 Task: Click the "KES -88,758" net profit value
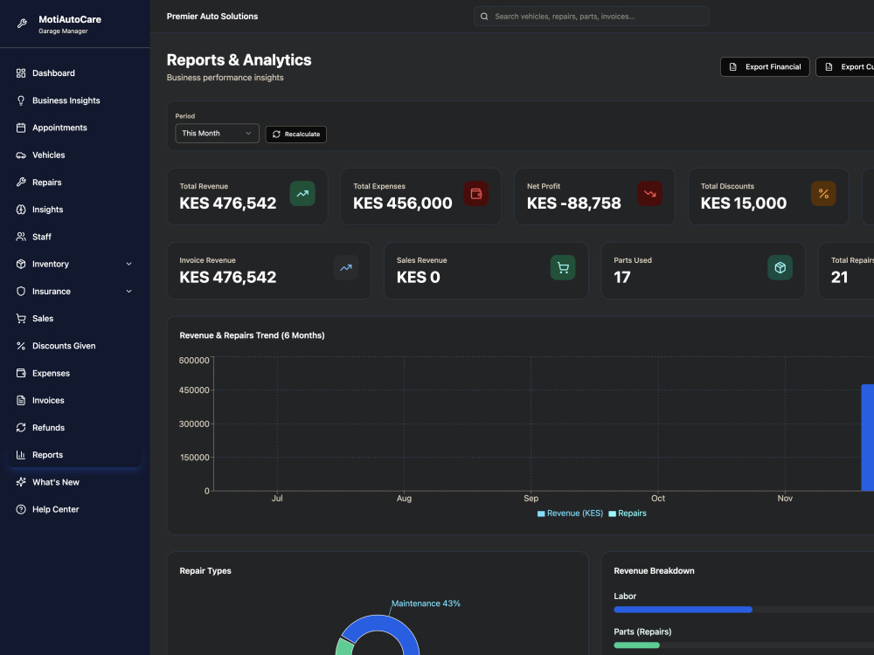(573, 203)
